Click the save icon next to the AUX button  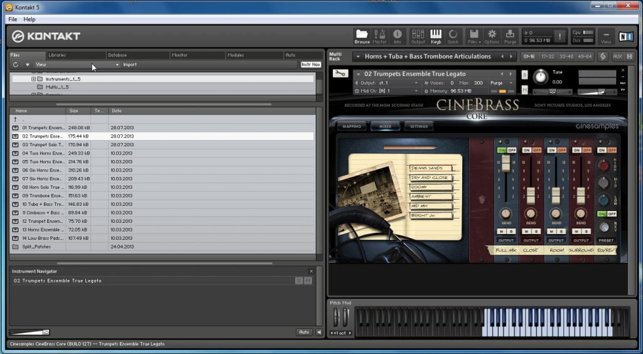coord(629,56)
